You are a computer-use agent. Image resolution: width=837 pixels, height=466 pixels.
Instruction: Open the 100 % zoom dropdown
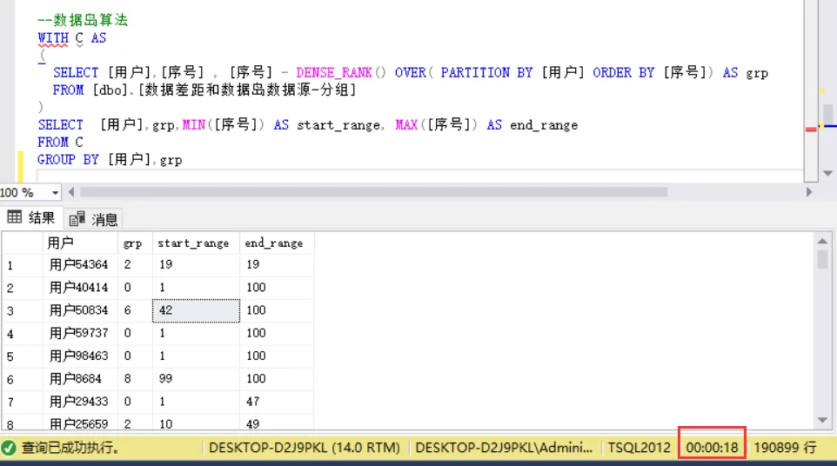55,192
